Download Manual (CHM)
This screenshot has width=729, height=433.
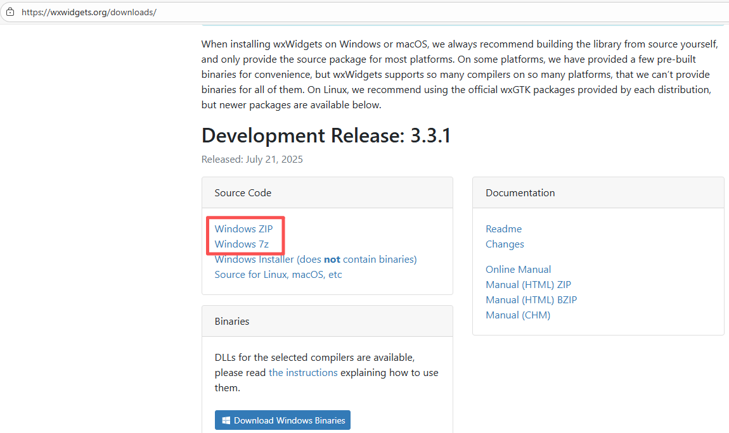pyautogui.click(x=518, y=315)
